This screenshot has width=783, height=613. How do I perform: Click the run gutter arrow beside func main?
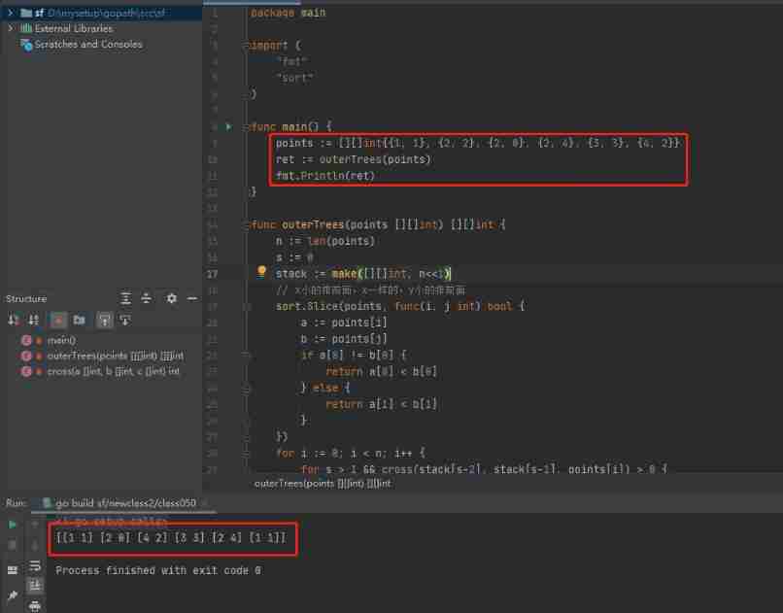coord(228,126)
